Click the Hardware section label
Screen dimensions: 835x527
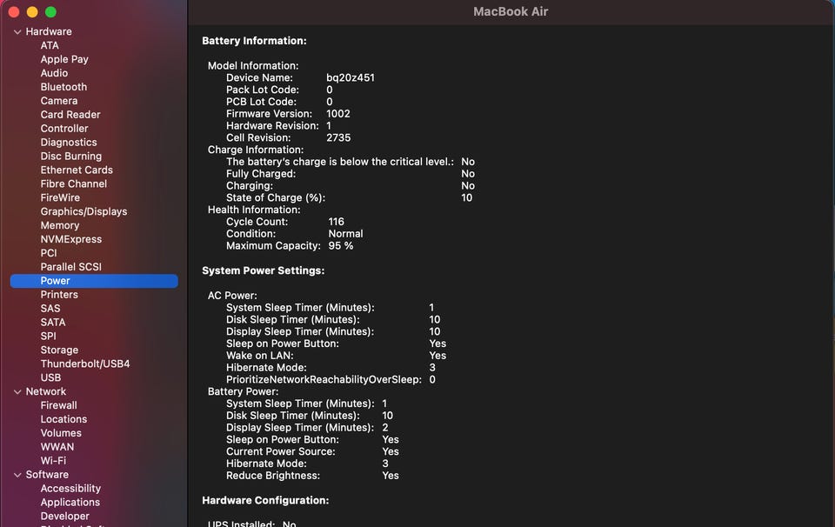[x=49, y=32]
